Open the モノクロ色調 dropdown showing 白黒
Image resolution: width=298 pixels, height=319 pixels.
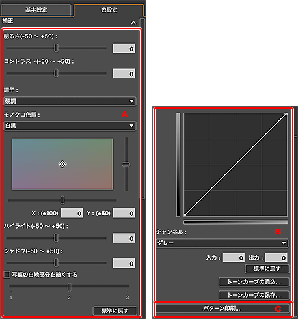click(x=70, y=126)
